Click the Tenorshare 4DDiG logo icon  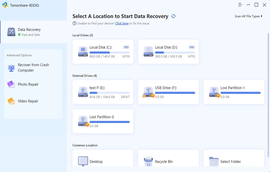[5, 5]
